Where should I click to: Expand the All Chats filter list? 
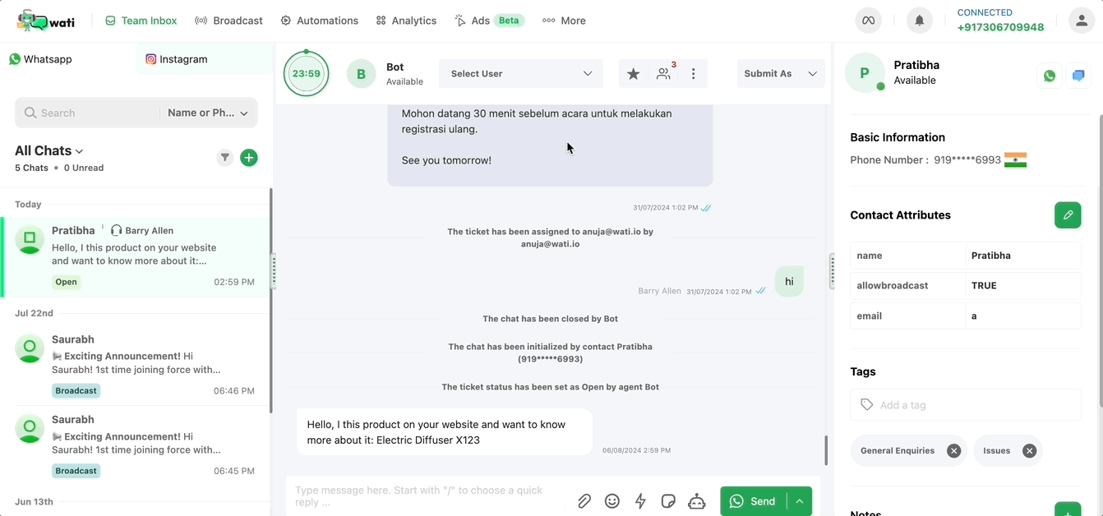pyautogui.click(x=49, y=150)
